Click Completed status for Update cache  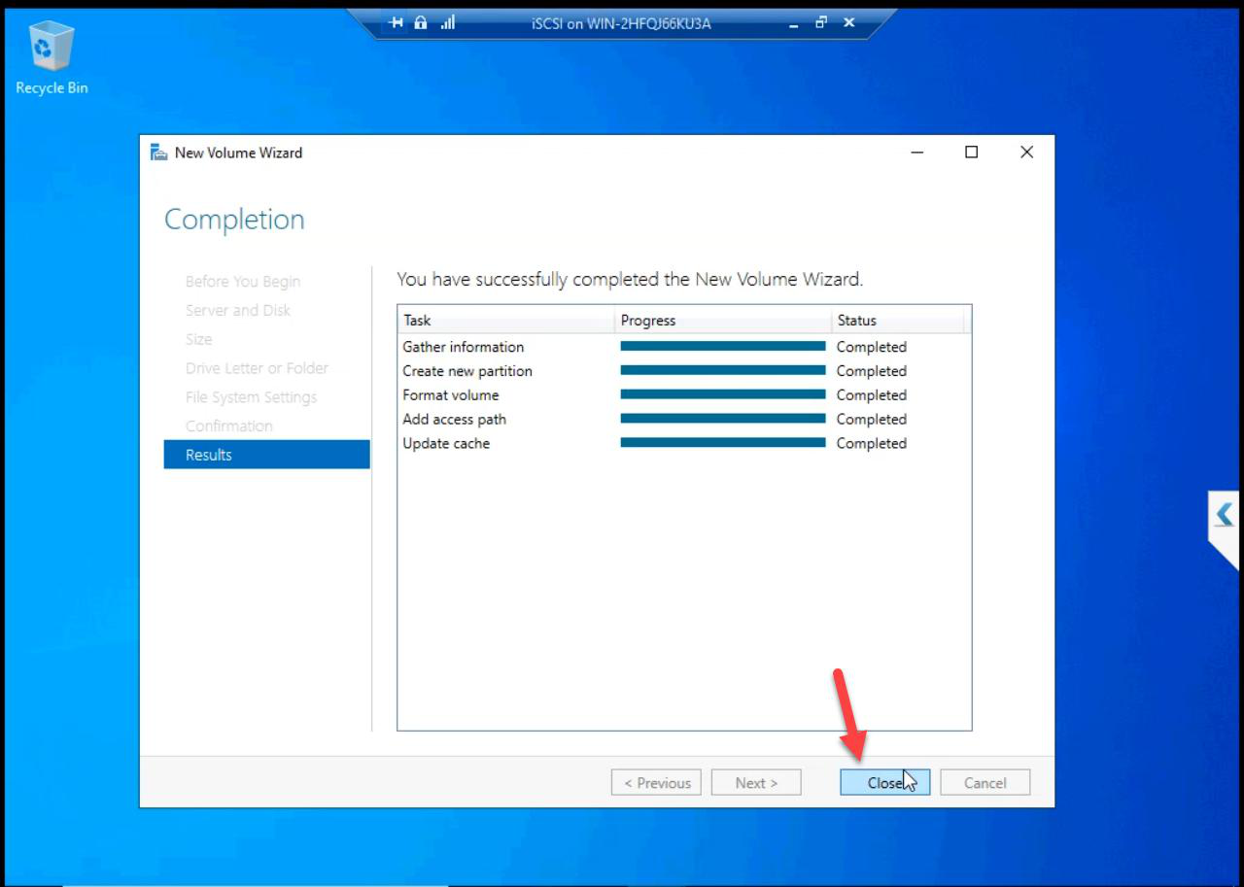(872, 443)
